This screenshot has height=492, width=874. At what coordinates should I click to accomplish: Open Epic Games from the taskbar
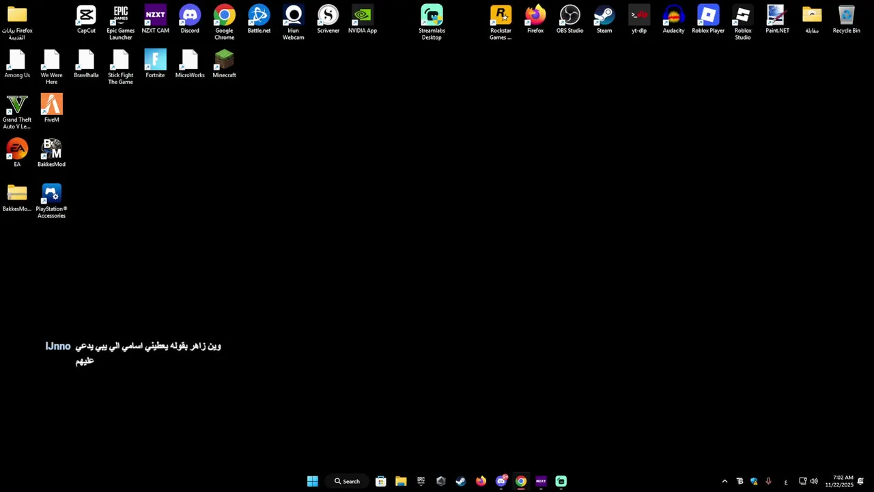coord(421,481)
